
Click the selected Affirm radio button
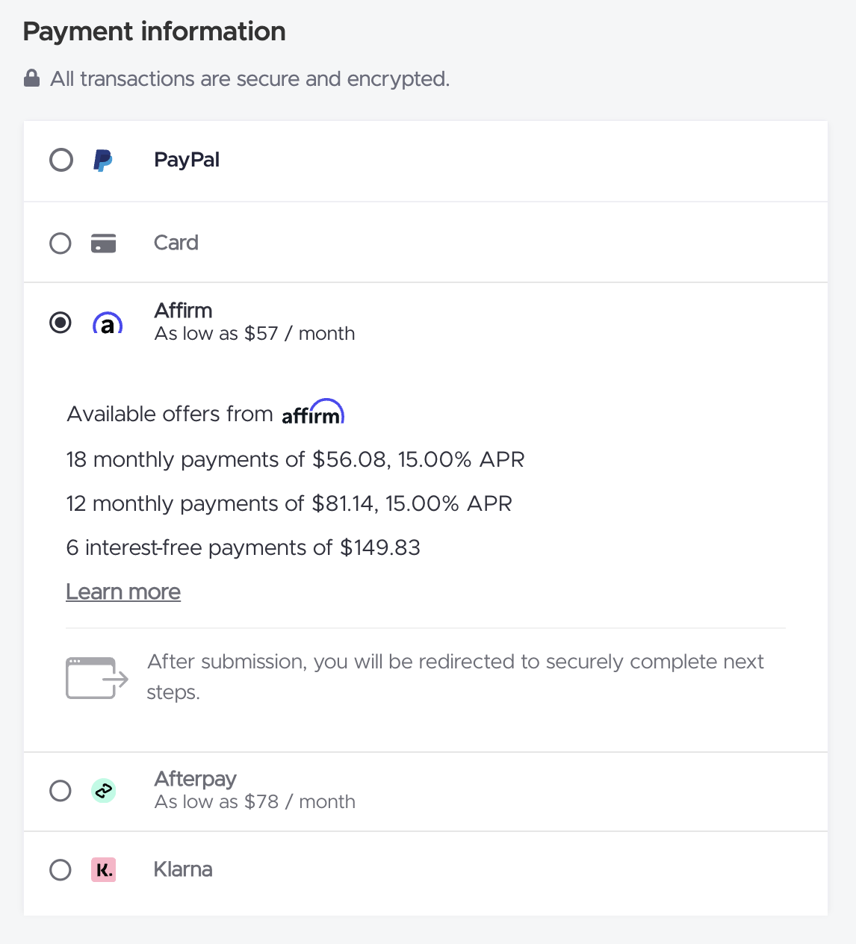click(x=61, y=323)
